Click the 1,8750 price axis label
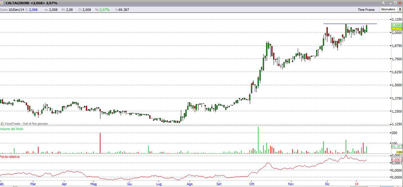This screenshot has height=187, width=403. coord(396,46)
